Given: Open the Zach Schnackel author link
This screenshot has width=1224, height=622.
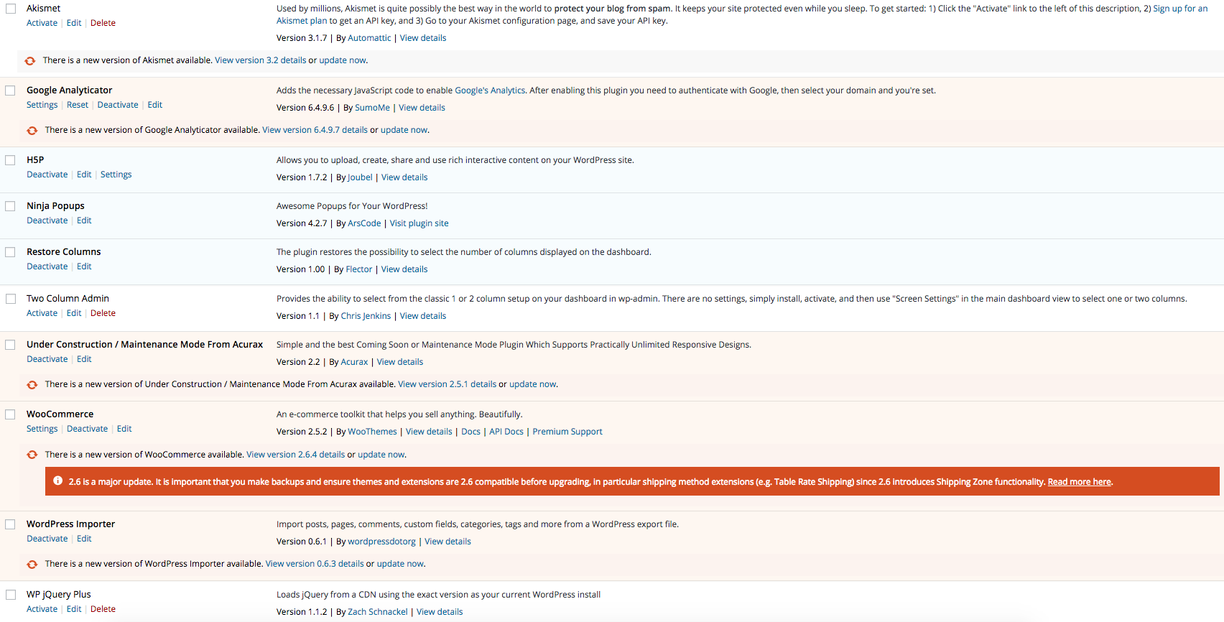Looking at the screenshot, I should (x=377, y=612).
